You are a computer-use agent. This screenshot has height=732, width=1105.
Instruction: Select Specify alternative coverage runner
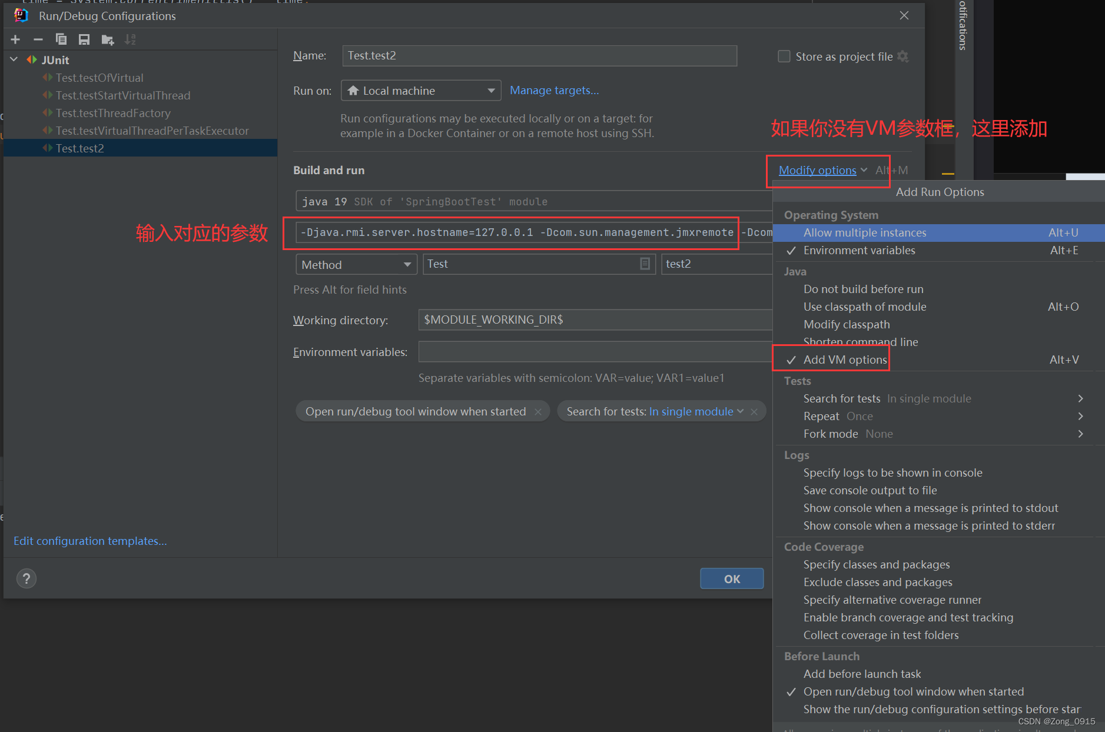[x=938, y=600]
